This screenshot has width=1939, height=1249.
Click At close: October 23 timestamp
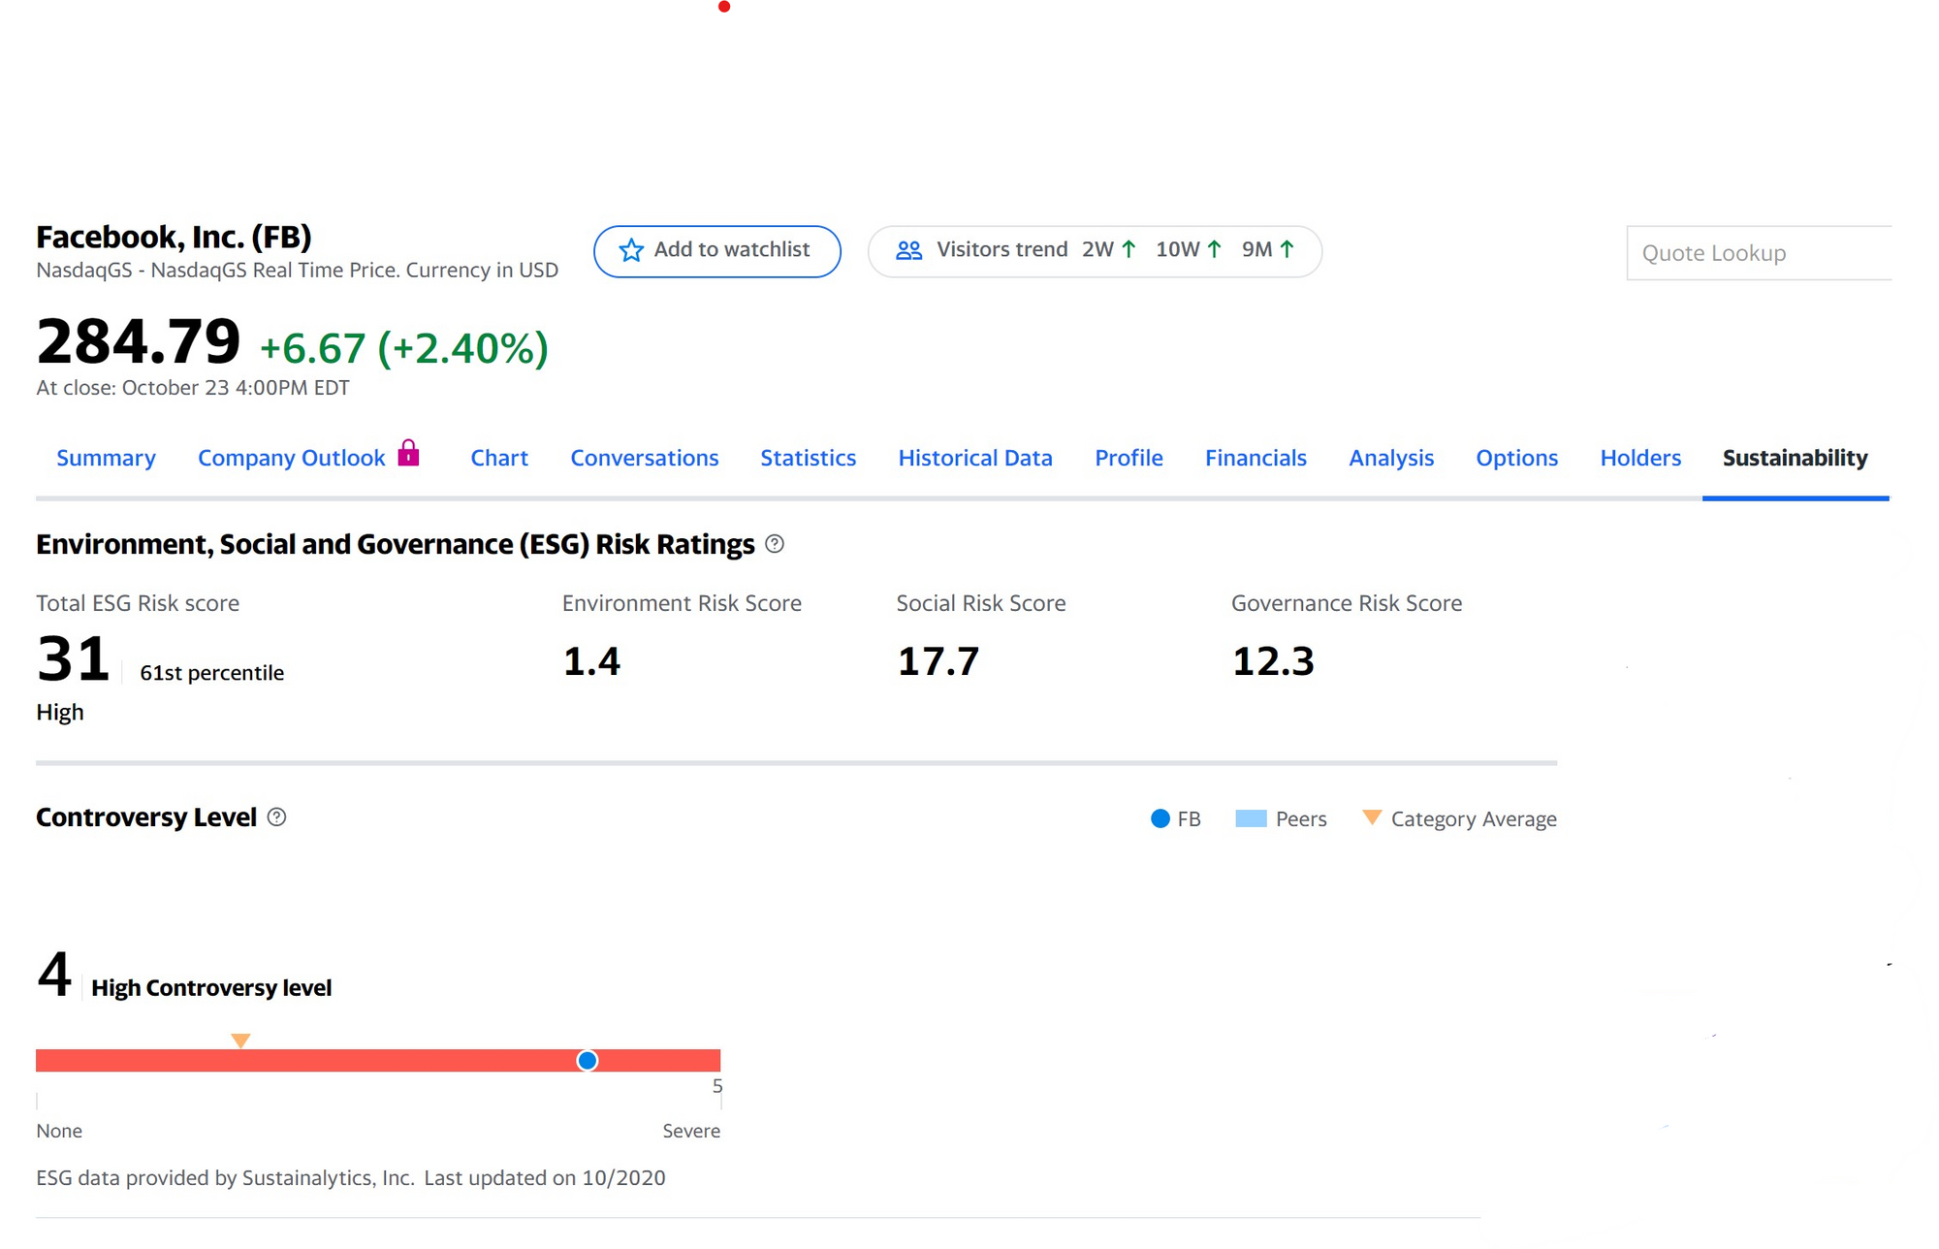(193, 388)
